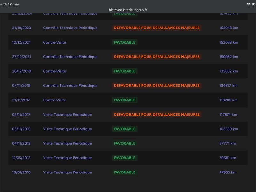Select the Contre-Visite row dated 10/12/2021
The image size is (256, 192).
click(x=128, y=42)
